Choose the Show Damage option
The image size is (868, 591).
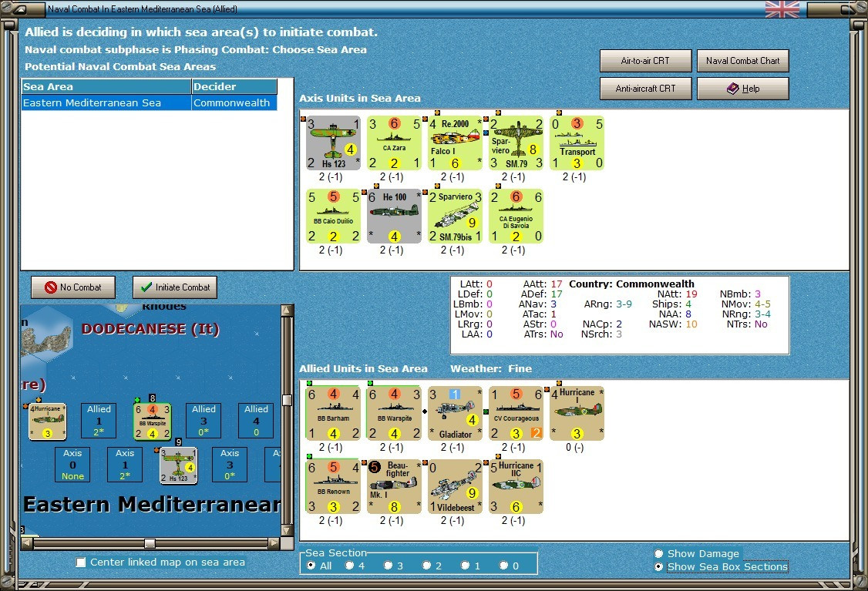click(659, 553)
